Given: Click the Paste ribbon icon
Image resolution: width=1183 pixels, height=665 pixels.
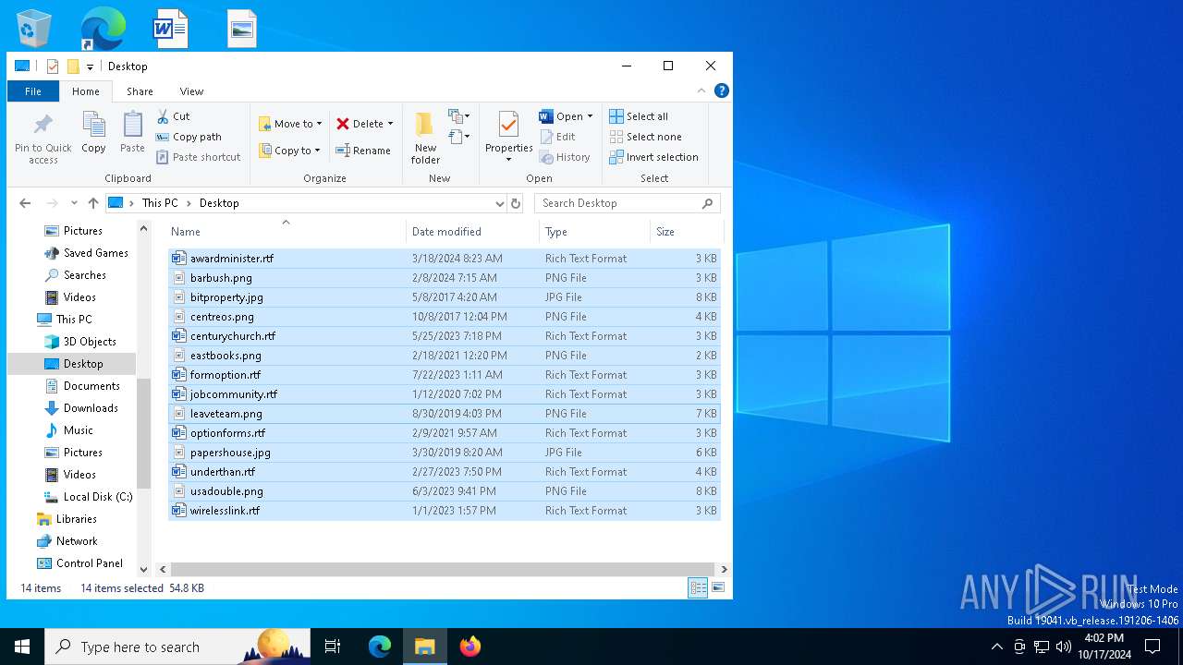Looking at the screenshot, I should (x=132, y=133).
